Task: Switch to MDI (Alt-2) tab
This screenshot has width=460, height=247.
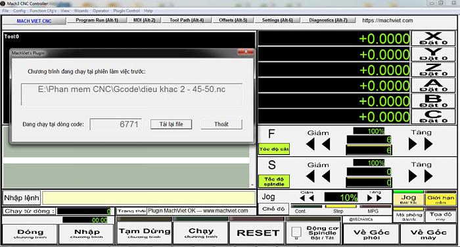Action: pyautogui.click(x=145, y=20)
